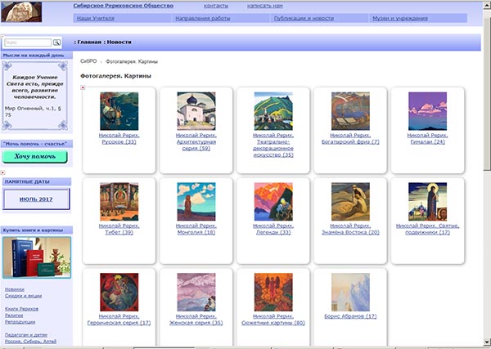
Task: Click the search magnifier icon
Action: [x=57, y=42]
